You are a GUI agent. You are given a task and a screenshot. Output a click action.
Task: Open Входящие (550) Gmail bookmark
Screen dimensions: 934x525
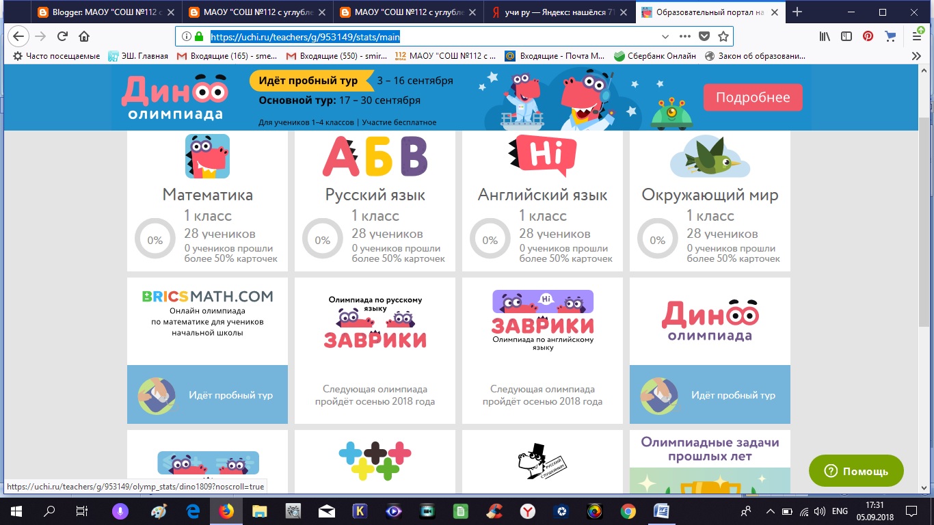click(336, 56)
